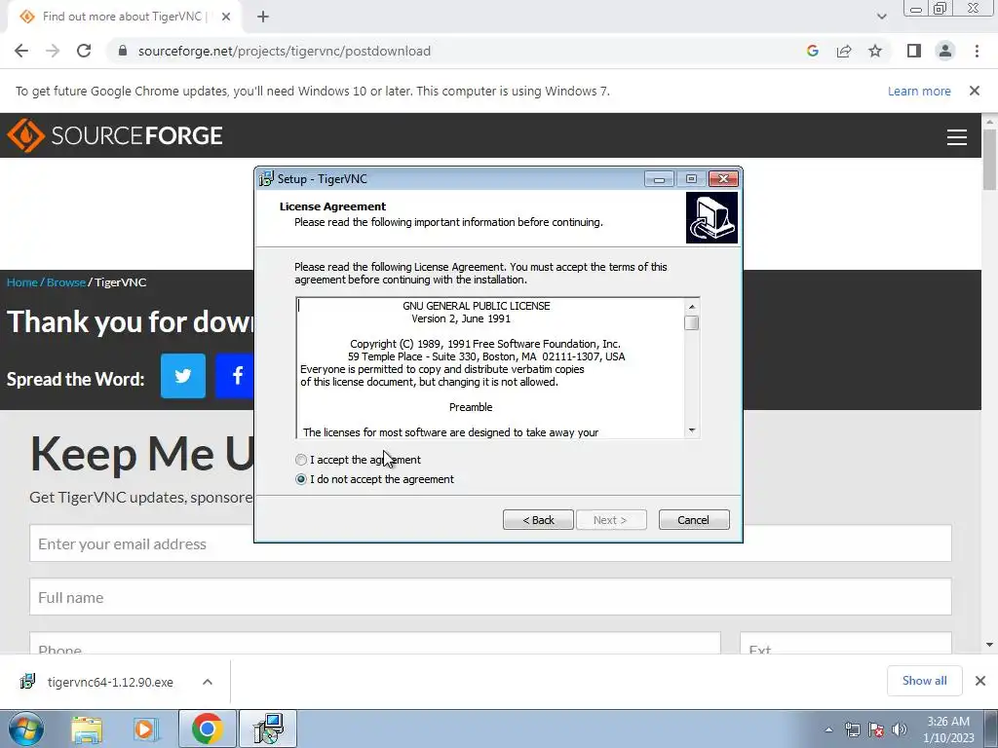Click the volume speaker tray icon
The height and width of the screenshot is (748, 998).
(900, 729)
